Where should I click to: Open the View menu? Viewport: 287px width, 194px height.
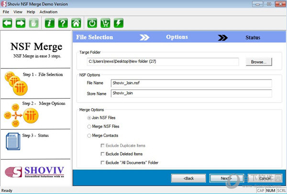pos(18,12)
